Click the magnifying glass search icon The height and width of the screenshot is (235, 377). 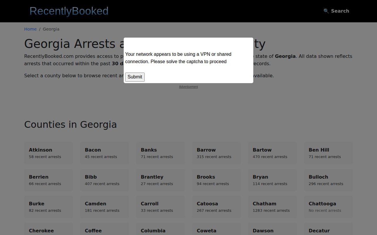[326, 11]
